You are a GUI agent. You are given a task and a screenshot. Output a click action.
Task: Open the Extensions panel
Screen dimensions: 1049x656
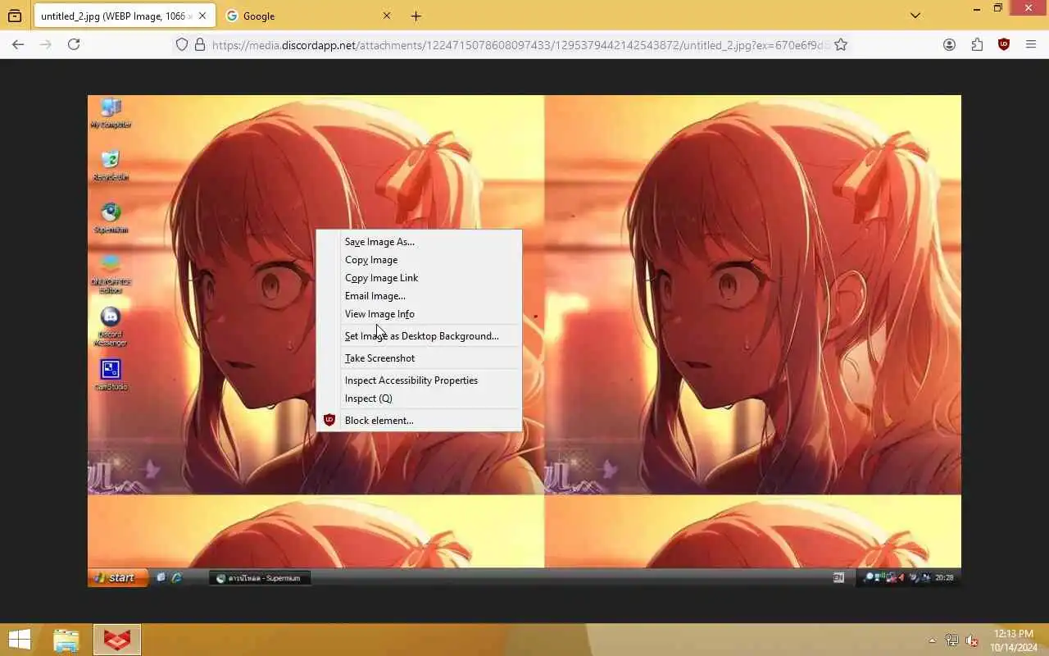click(977, 45)
